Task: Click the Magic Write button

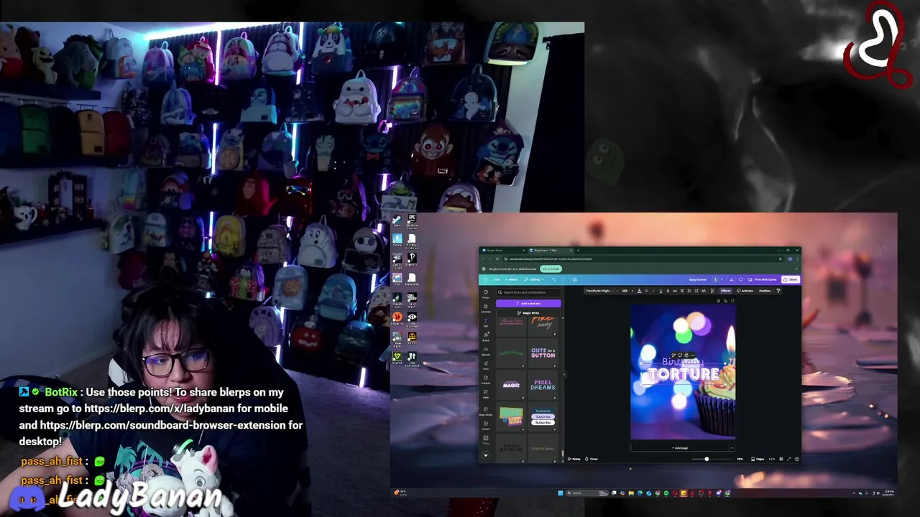Action: click(x=528, y=313)
